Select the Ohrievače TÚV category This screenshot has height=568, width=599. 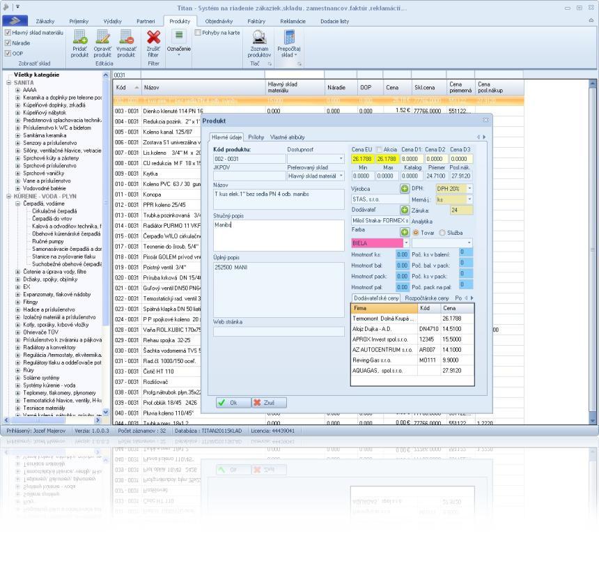[40, 332]
